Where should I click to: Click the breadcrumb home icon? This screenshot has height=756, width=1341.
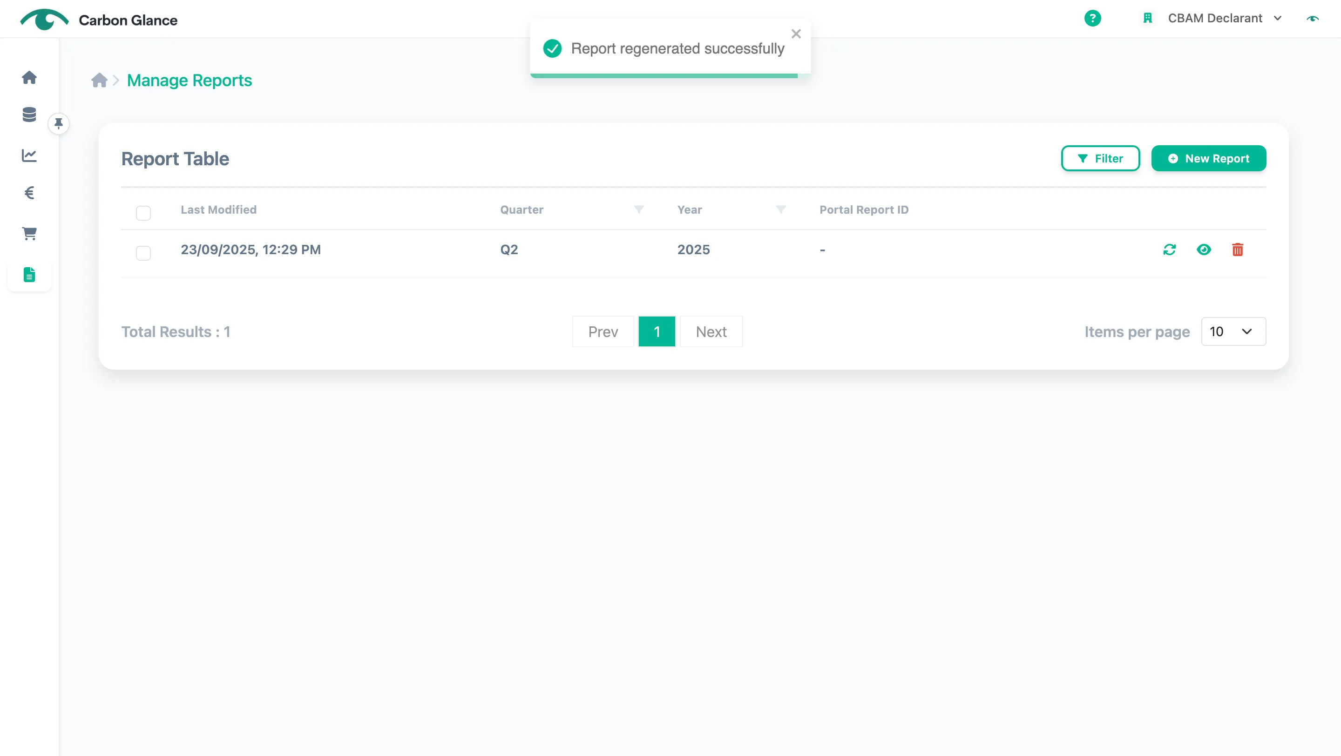click(x=99, y=80)
